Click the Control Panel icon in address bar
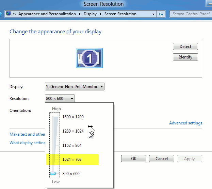Screen dimensions: 212x189 (x=9, y=14)
